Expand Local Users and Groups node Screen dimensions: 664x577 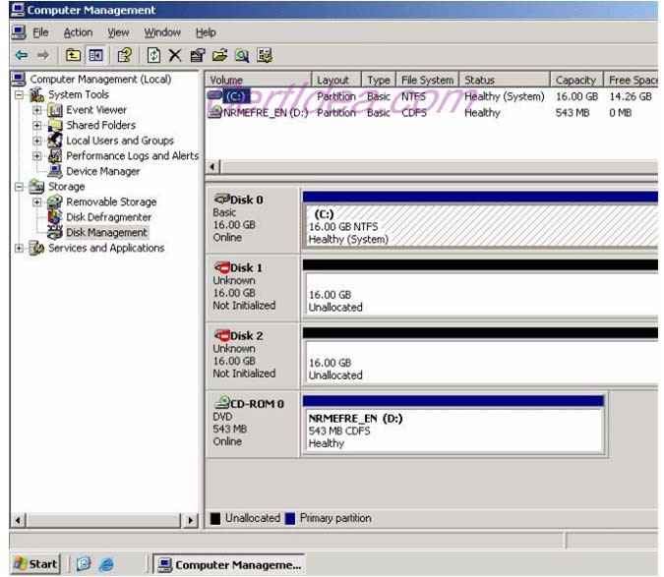[x=37, y=141]
